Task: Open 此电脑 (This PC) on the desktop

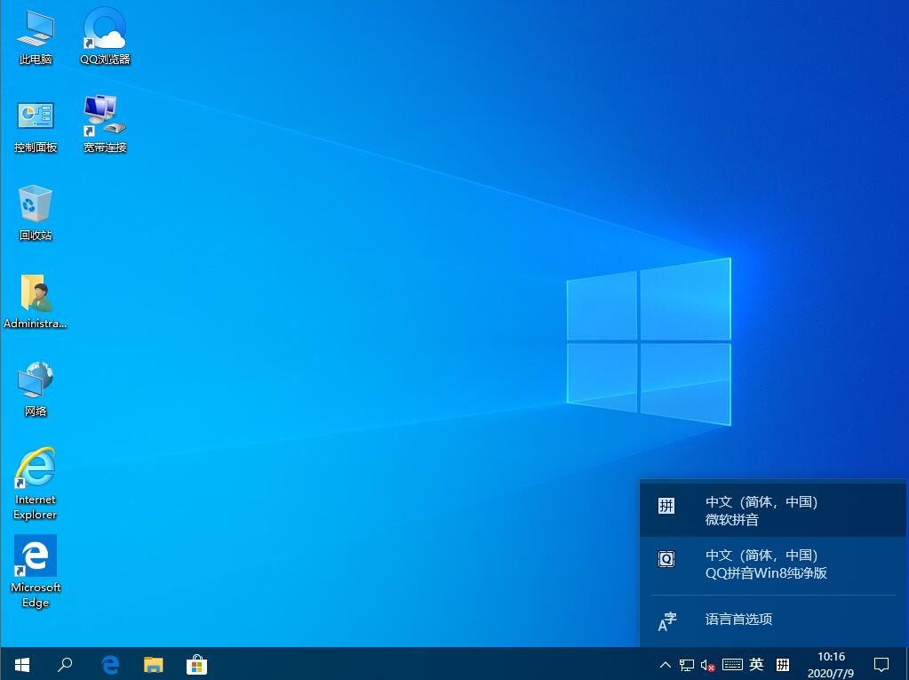Action: click(x=35, y=36)
